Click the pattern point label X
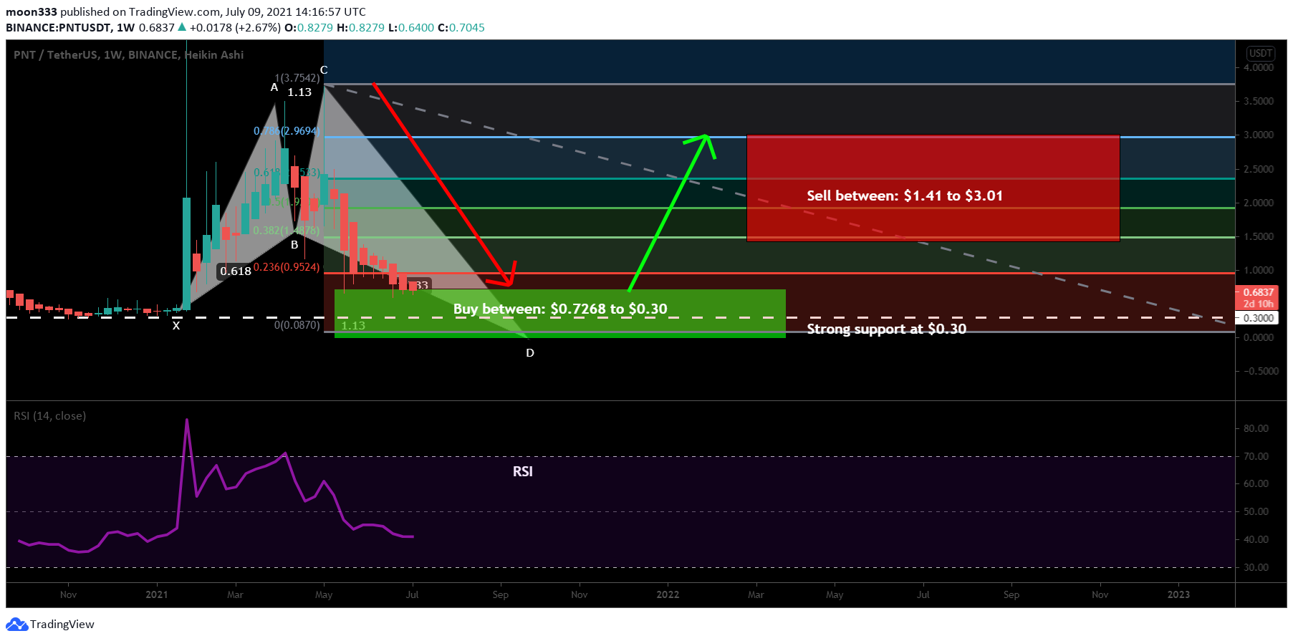The image size is (1293, 641). click(176, 326)
